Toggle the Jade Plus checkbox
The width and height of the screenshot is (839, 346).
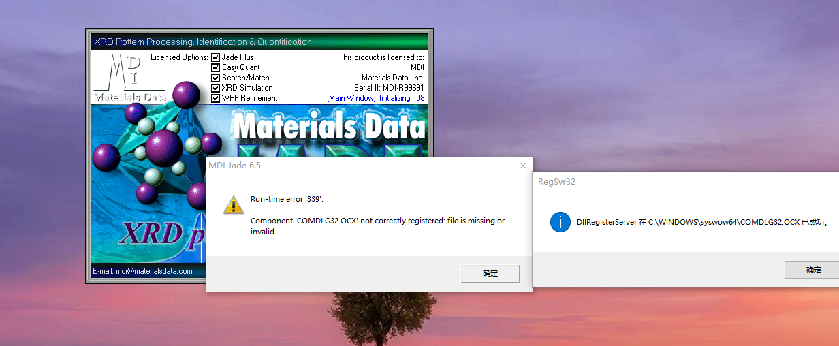point(216,57)
